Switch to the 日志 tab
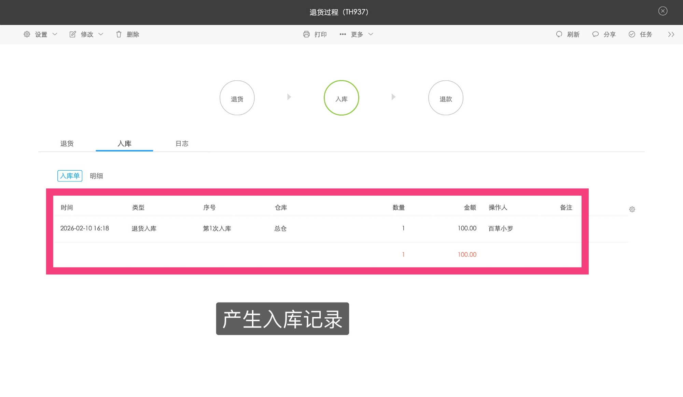Viewport: 683px width, 397px height. click(182, 144)
